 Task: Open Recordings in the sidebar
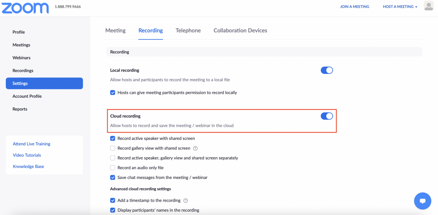pyautogui.click(x=23, y=71)
